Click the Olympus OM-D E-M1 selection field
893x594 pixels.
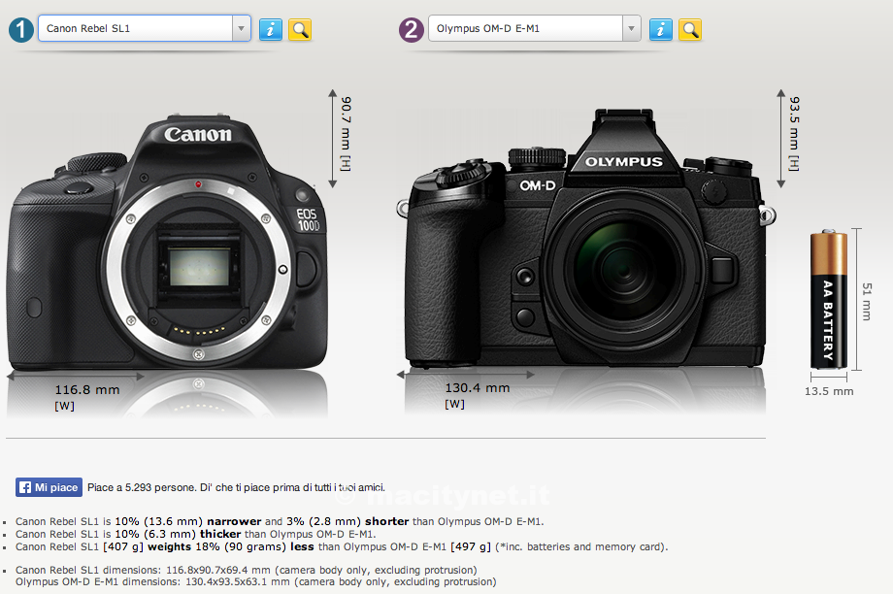click(534, 28)
